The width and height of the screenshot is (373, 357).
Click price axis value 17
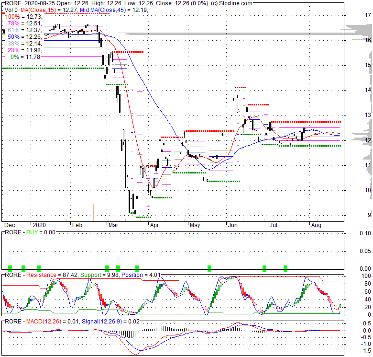[368, 15]
